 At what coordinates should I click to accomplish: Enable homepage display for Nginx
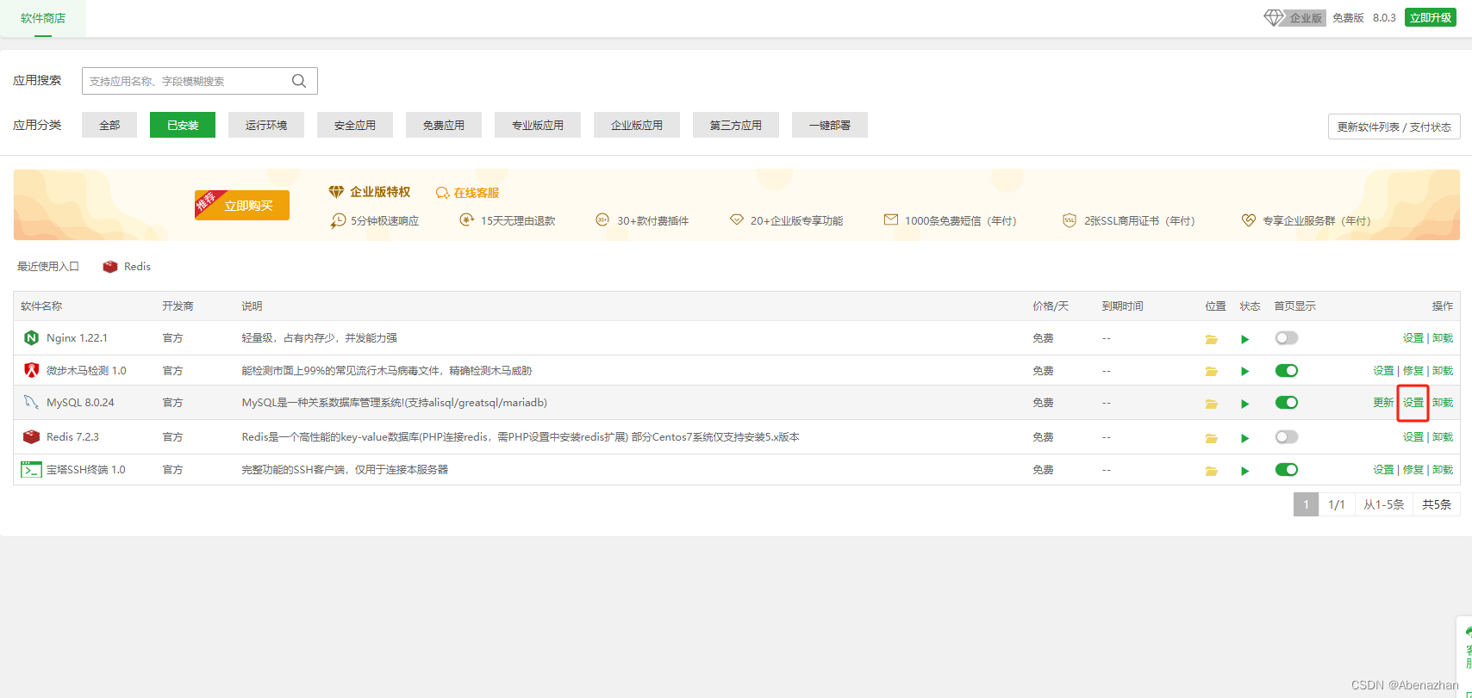(x=1287, y=338)
